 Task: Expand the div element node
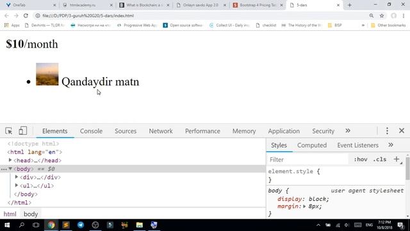(x=17, y=177)
